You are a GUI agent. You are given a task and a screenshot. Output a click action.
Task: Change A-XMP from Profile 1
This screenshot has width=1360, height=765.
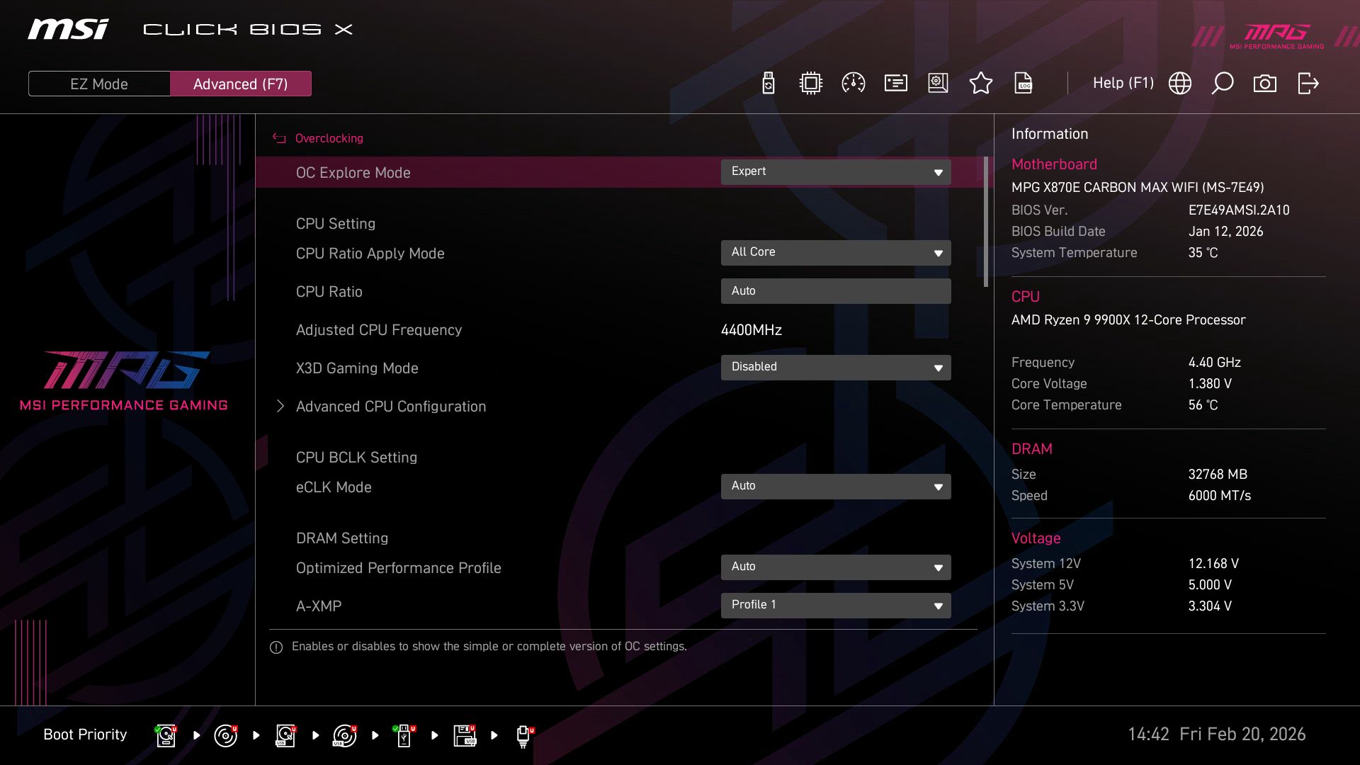click(x=836, y=605)
